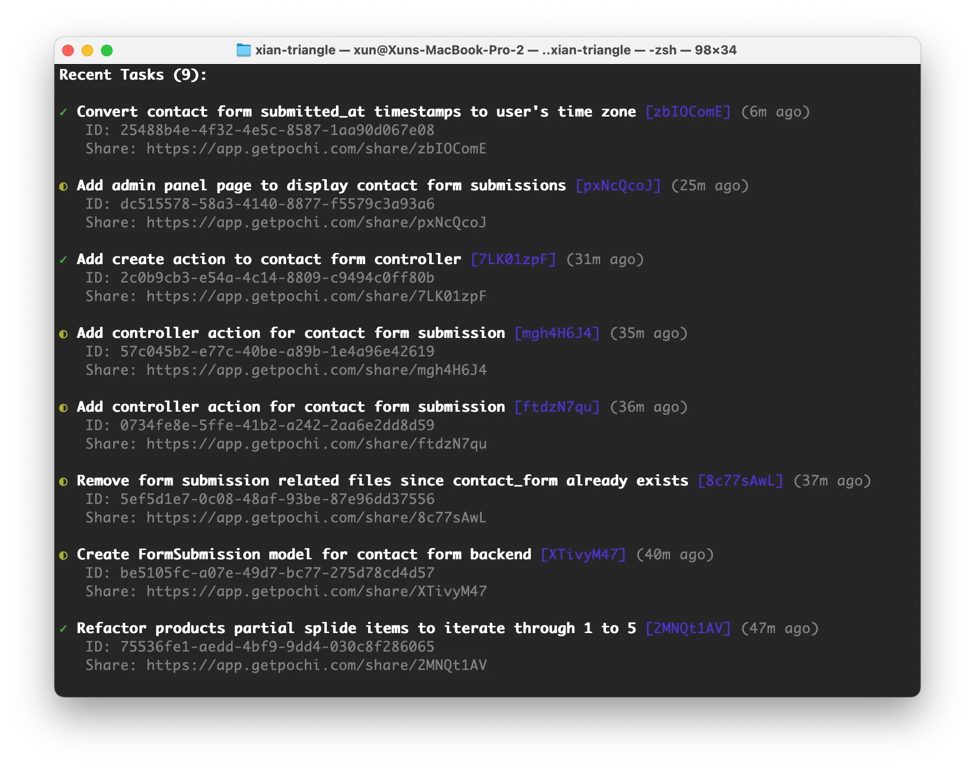Click the green checkmark beside Add create action task
Viewport: 975px width, 769px height.
pyautogui.click(x=63, y=260)
